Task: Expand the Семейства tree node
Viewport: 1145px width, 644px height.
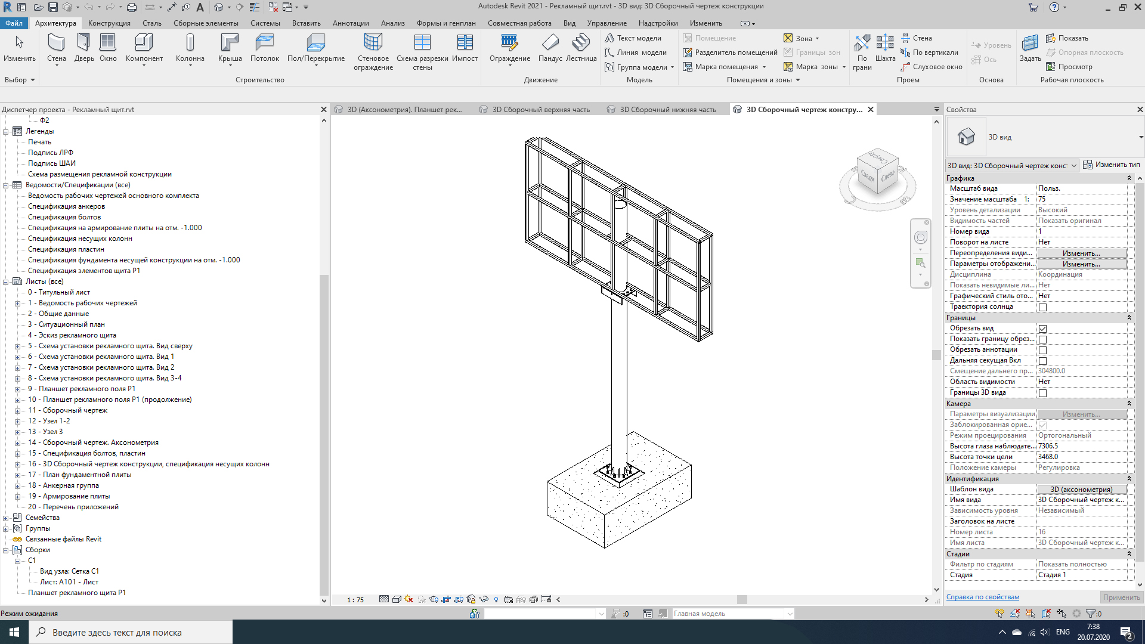Action: tap(6, 518)
